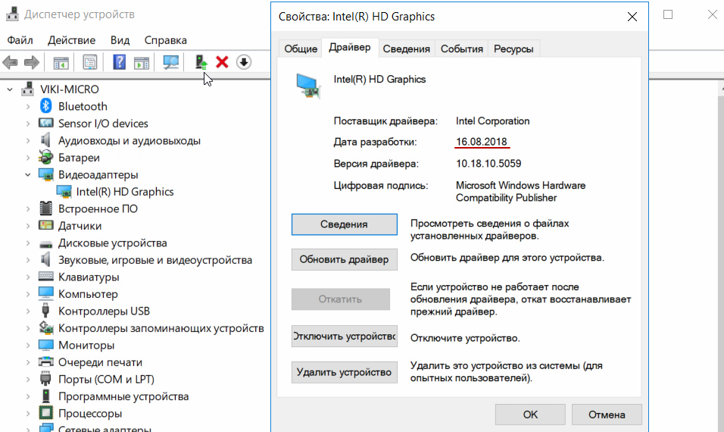Click the Мониторы monitor icon
The image size is (724, 432).
coord(45,345)
